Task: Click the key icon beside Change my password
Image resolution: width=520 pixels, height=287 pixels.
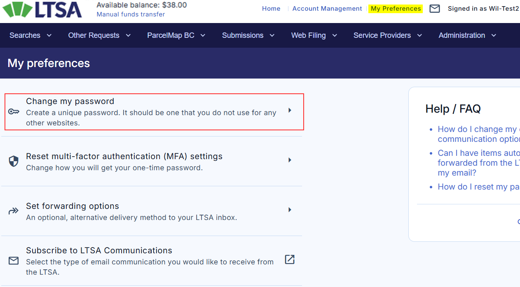Action: tap(14, 112)
